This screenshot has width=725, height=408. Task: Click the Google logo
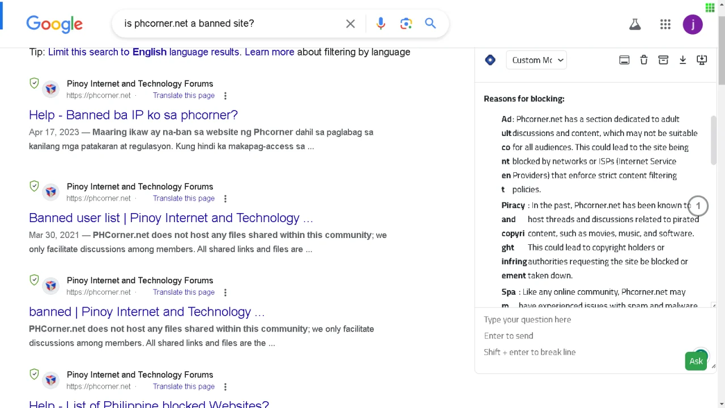(x=54, y=24)
